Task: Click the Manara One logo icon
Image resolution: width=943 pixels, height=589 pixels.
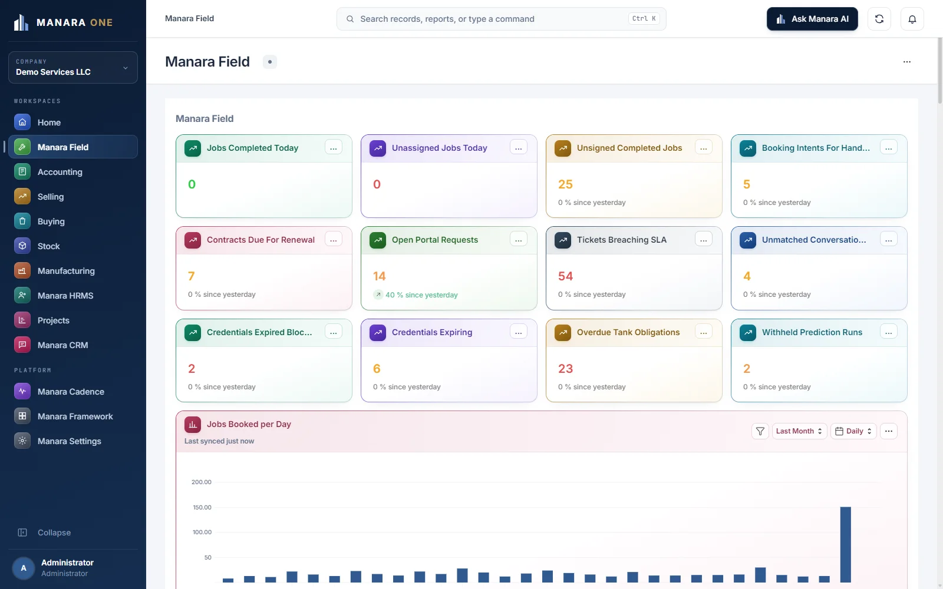Action: pos(21,22)
